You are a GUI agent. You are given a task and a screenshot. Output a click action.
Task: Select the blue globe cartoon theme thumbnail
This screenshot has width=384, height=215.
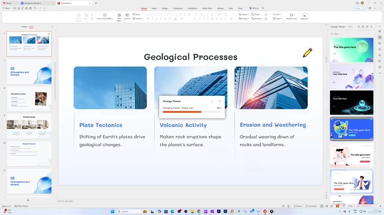(x=352, y=129)
